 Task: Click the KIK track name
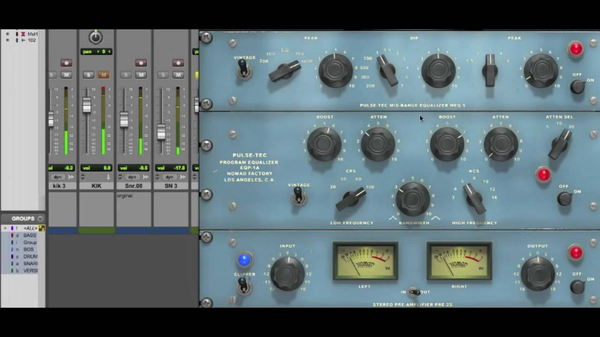[96, 186]
